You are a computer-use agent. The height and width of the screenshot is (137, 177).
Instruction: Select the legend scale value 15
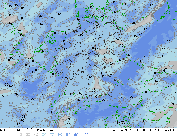tap(20, 135)
